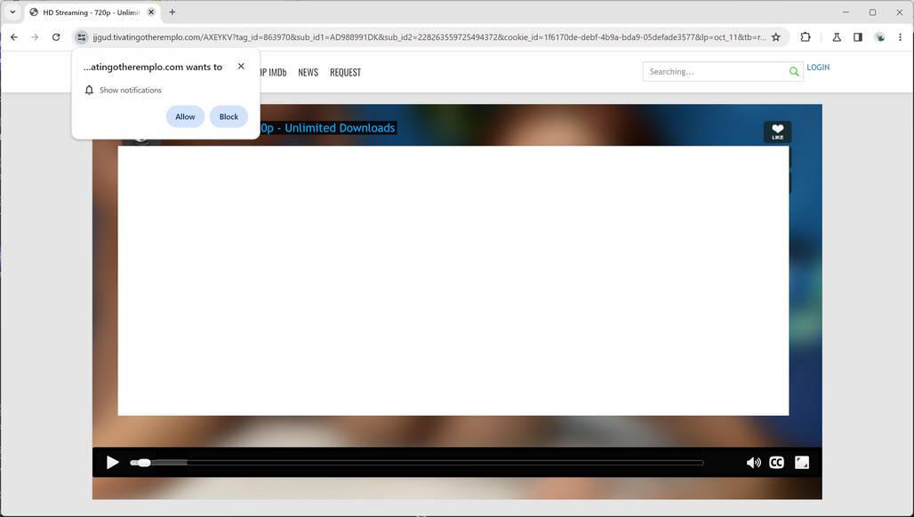Open the LOGIN link

pyautogui.click(x=817, y=67)
